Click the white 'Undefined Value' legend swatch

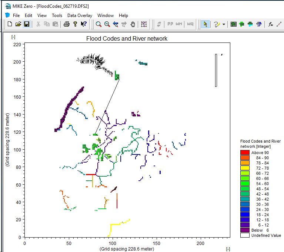tap(245, 235)
